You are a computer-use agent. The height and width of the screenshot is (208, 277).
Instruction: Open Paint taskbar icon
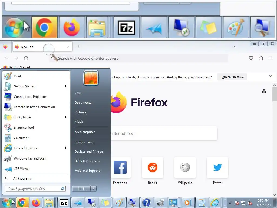tap(119, 203)
